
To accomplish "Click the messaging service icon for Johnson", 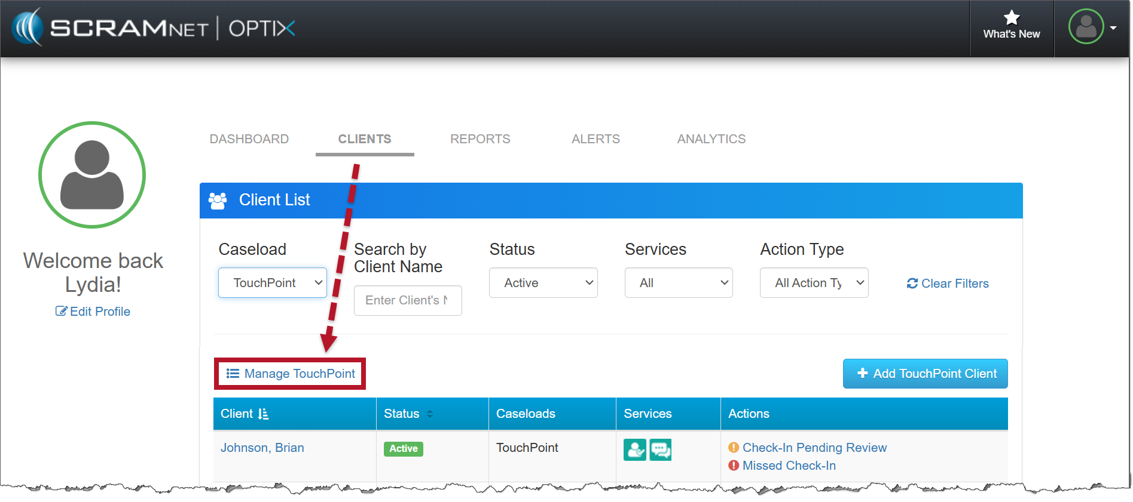I will coord(661,449).
